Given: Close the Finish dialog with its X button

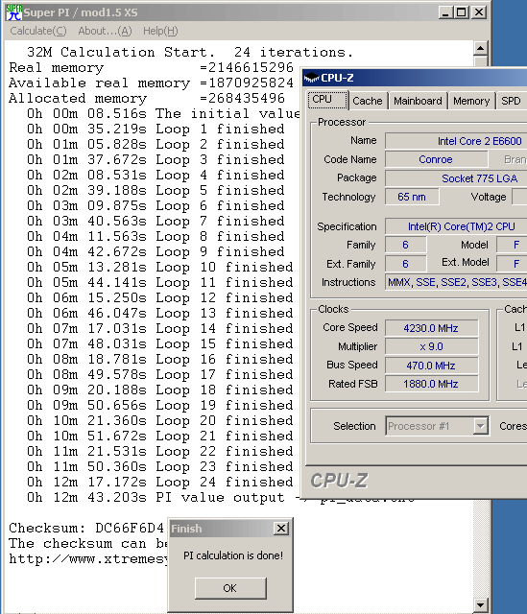Looking at the screenshot, I should tap(281, 529).
